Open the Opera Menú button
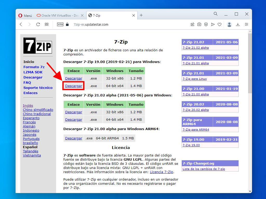This screenshot has width=266, height=199. [25, 16]
